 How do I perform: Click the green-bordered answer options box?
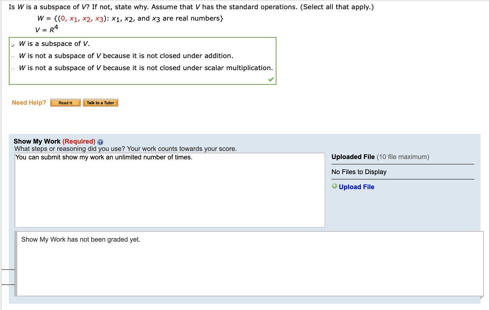143,61
